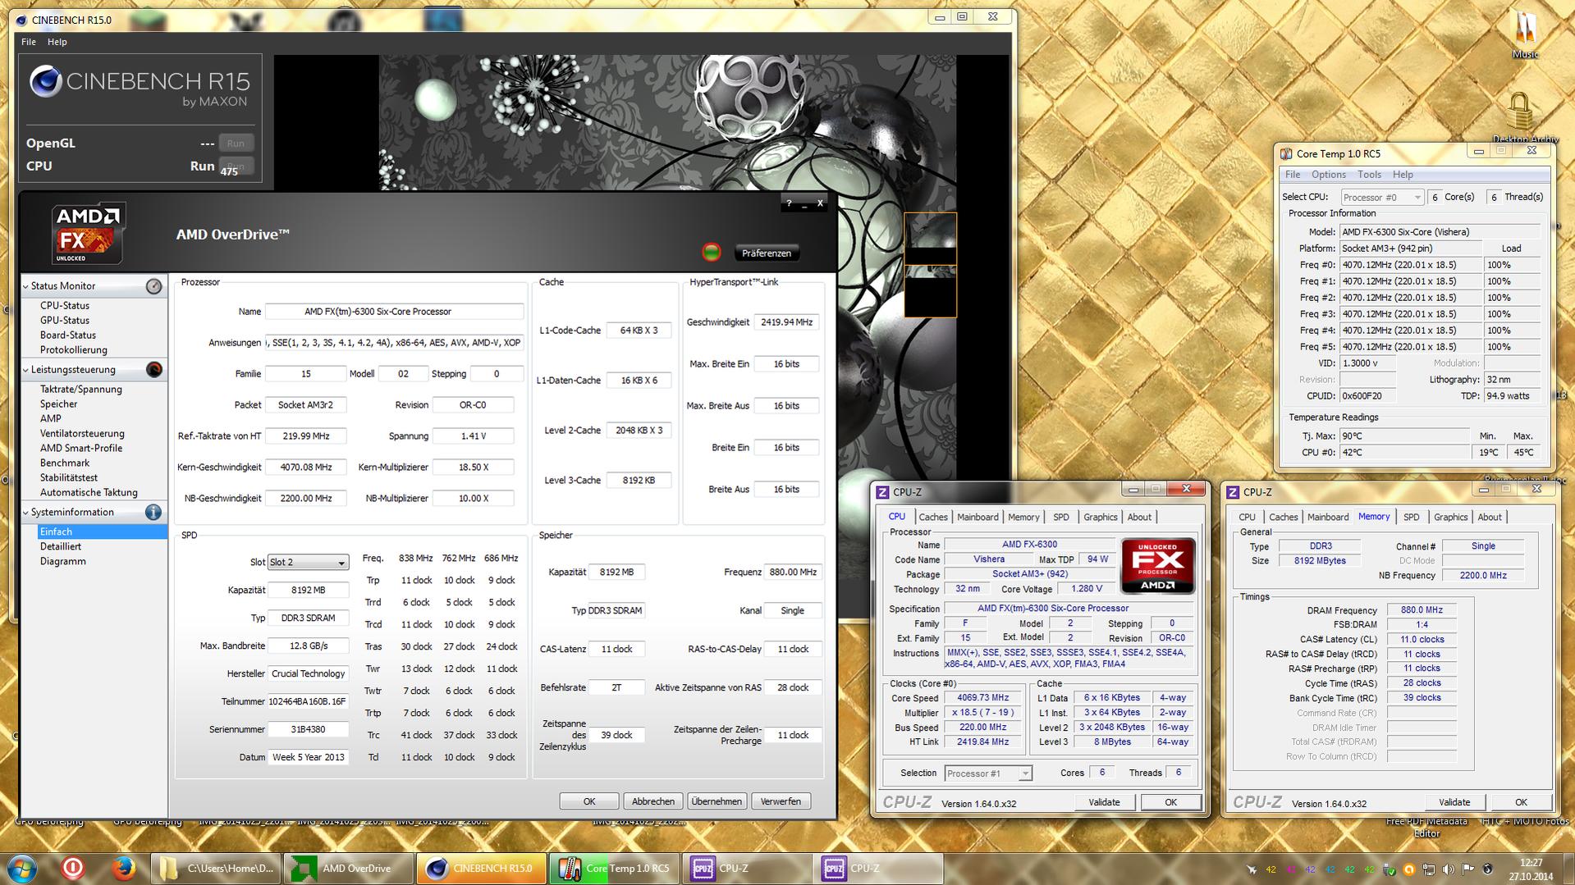The height and width of the screenshot is (885, 1575).
Task: Click Abbrechen in AMD OverDrive
Action: tap(653, 801)
